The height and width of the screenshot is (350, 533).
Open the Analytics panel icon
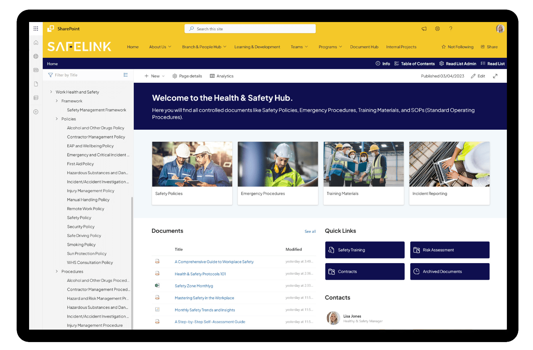pyautogui.click(x=212, y=76)
